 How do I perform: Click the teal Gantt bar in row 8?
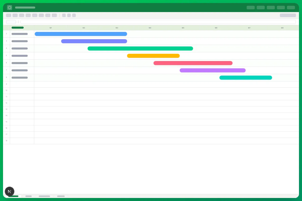pyautogui.click(x=246, y=78)
